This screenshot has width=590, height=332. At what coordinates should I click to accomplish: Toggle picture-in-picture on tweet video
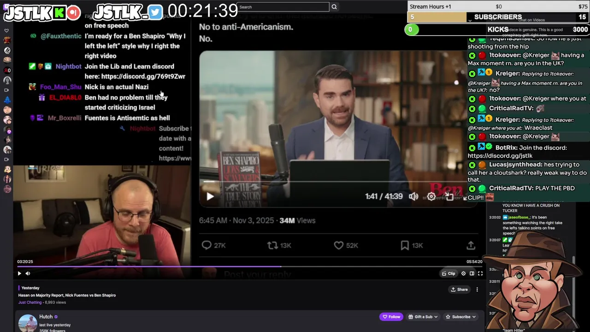point(449,196)
